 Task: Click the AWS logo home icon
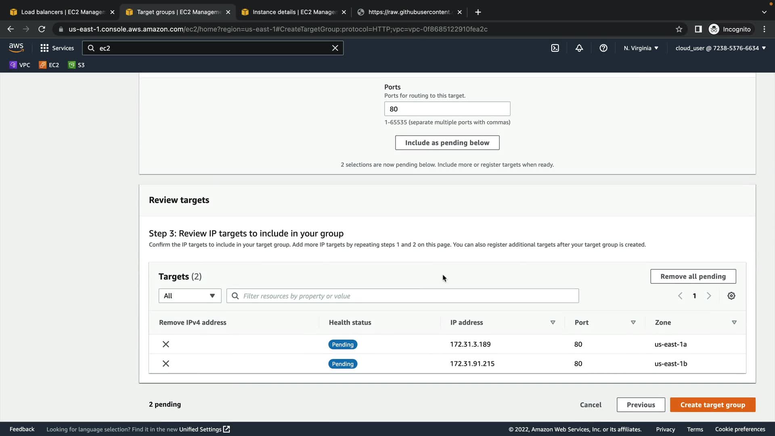pyautogui.click(x=16, y=48)
